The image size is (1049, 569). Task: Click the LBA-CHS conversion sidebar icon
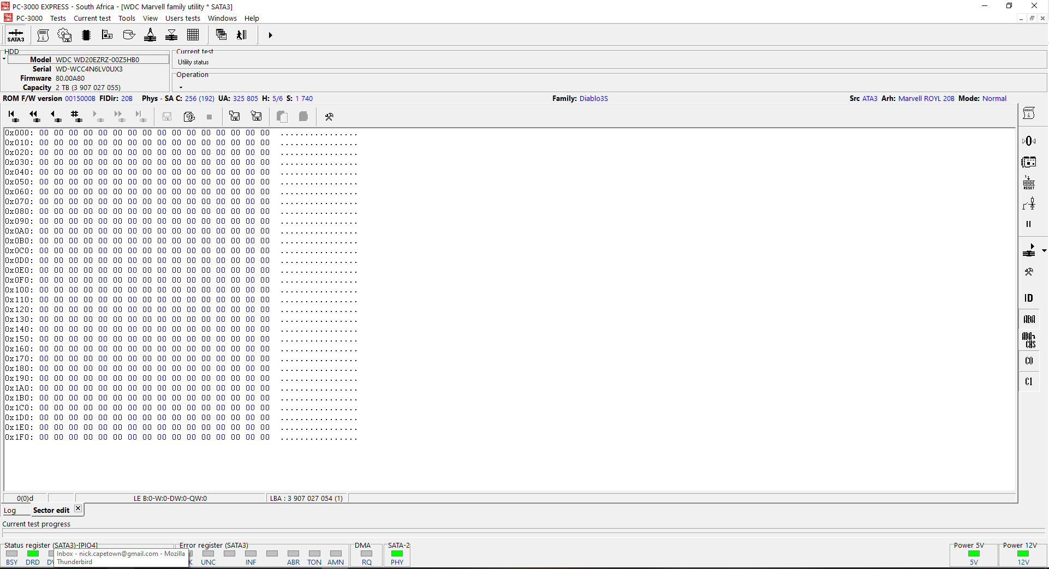click(x=1029, y=340)
